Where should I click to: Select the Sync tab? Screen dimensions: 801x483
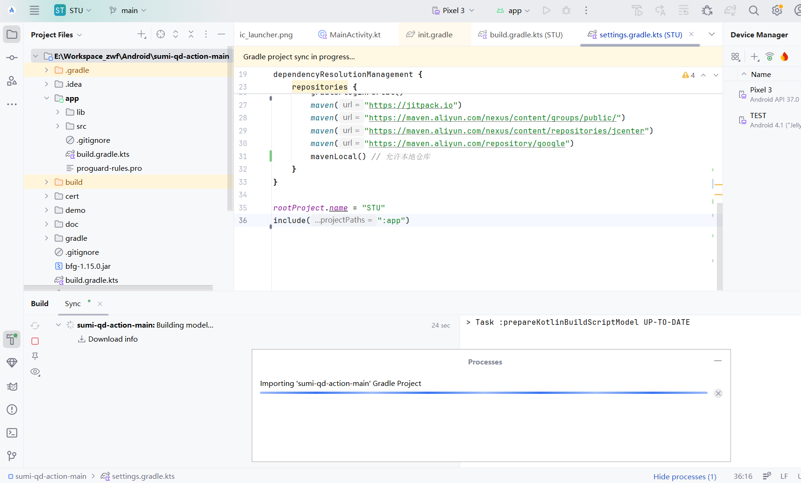pyautogui.click(x=73, y=303)
